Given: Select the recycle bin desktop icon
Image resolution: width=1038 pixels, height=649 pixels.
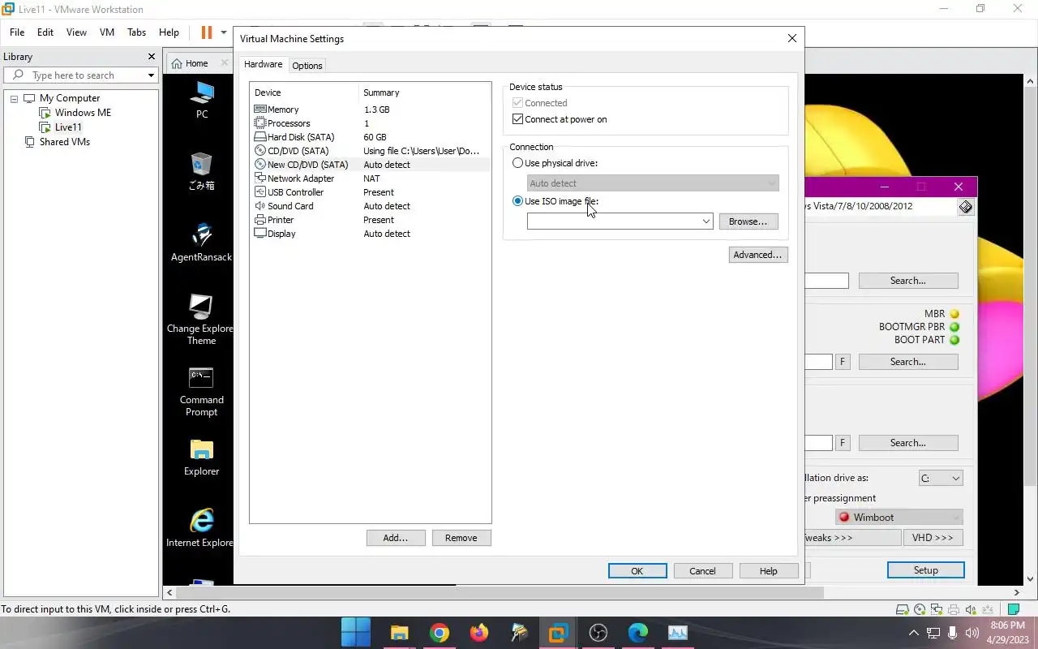Looking at the screenshot, I should (201, 171).
